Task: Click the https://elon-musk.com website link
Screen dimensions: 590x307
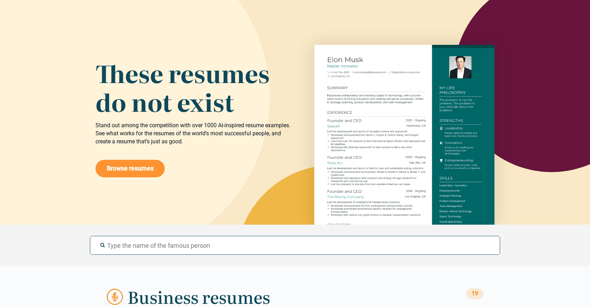Action: (x=406, y=73)
